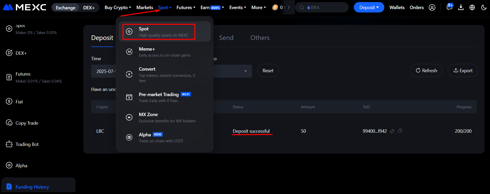Click the Reset button
490x194 pixels.
[268, 71]
